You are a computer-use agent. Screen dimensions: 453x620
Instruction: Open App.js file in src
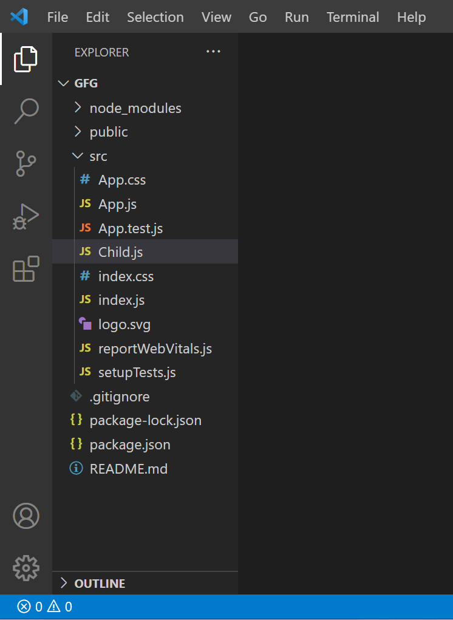[x=117, y=204]
